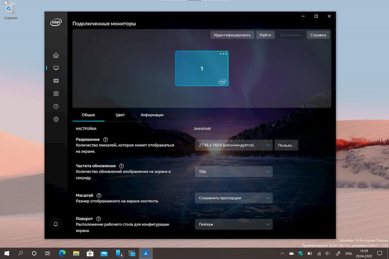This screenshot has height=259, width=389.
Task: View help tooltip next to Частота обновления
Action: [x=121, y=166]
